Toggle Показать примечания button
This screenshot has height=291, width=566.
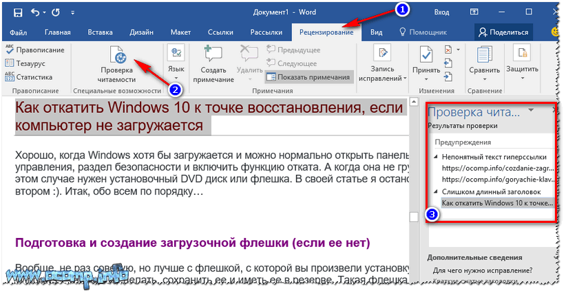[x=308, y=77]
